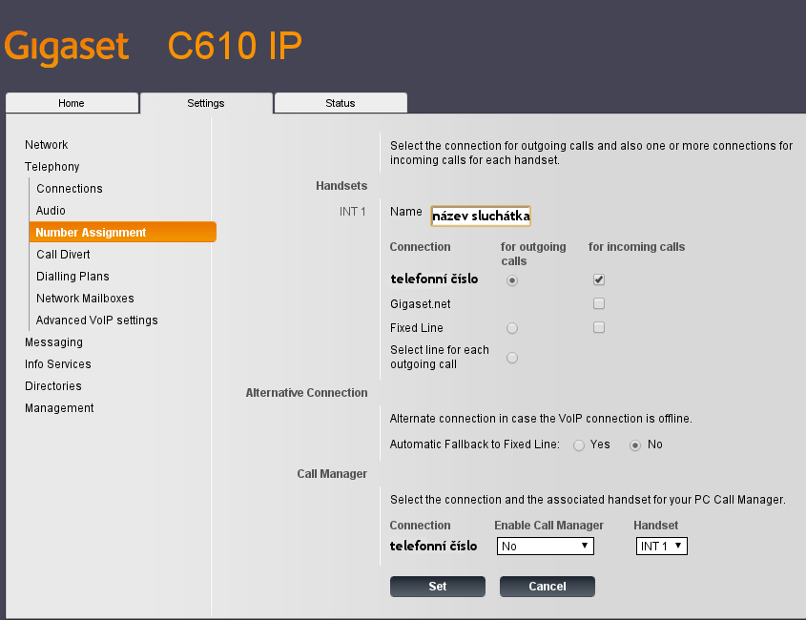
Task: Open the Handset INT 1 dropdown
Action: click(662, 547)
